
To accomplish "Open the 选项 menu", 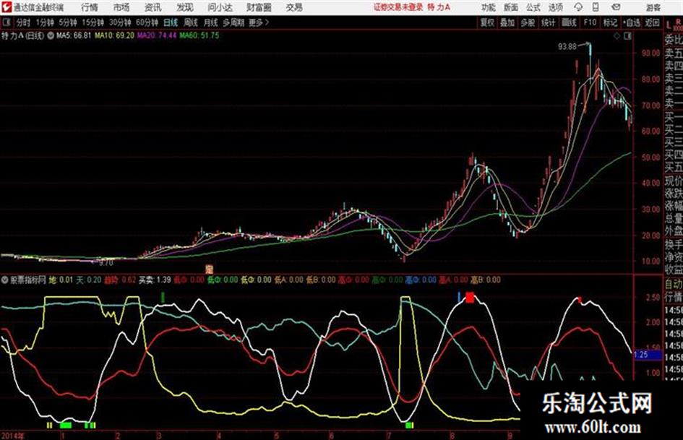I will point(556,7).
